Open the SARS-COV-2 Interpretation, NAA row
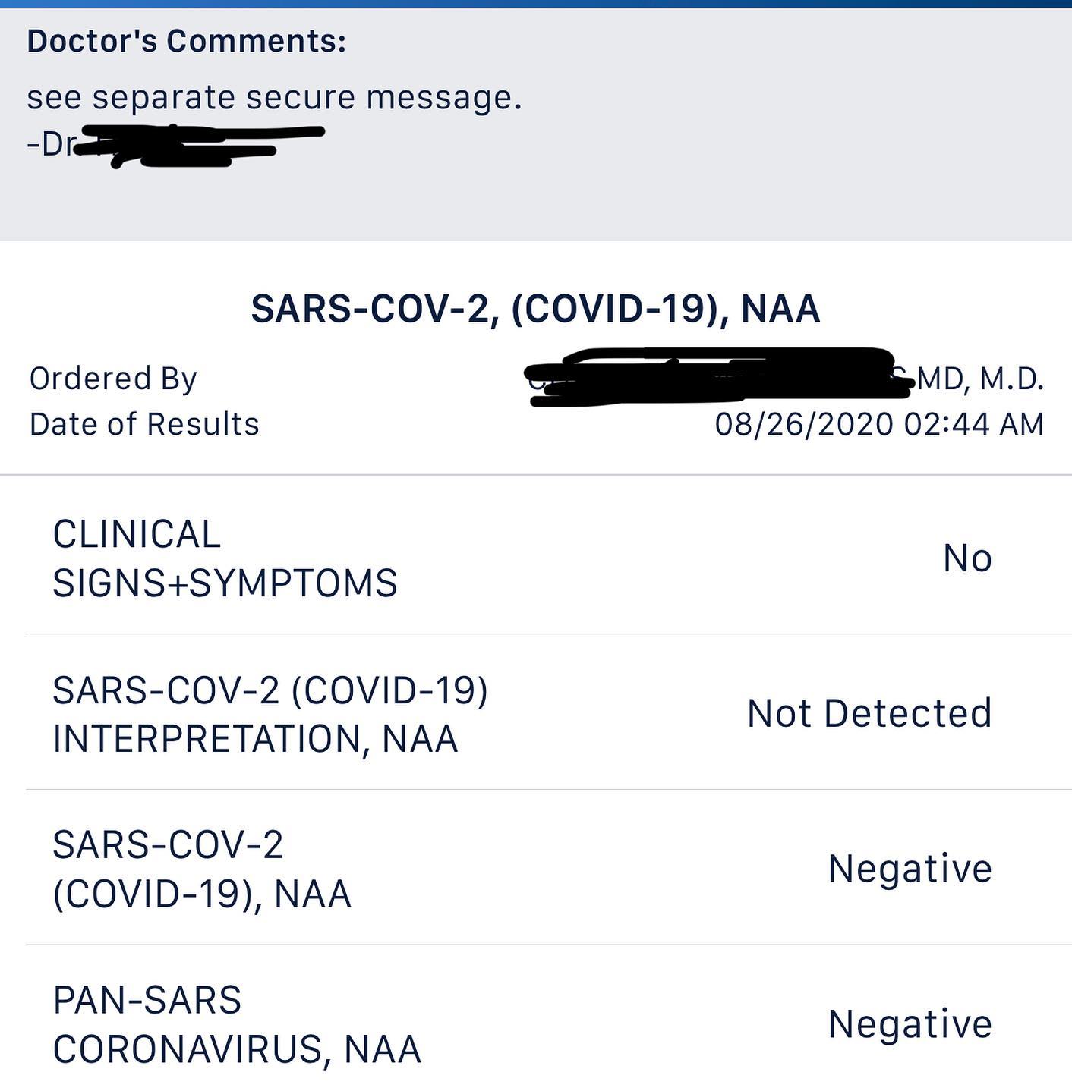 tap(270, 714)
